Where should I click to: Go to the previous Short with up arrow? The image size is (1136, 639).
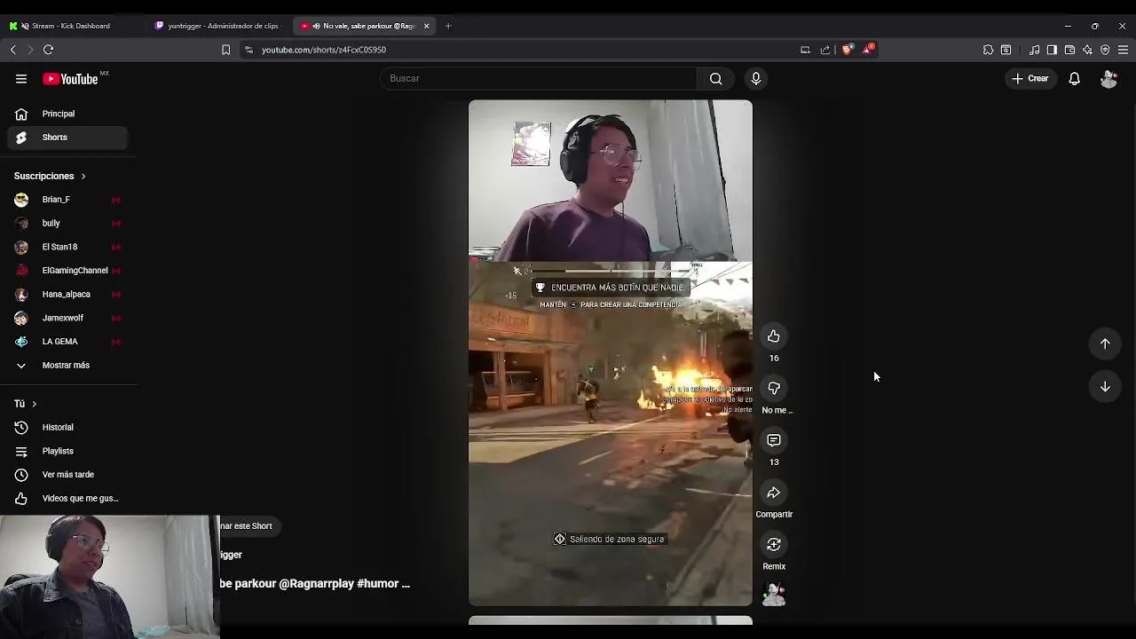click(1105, 343)
